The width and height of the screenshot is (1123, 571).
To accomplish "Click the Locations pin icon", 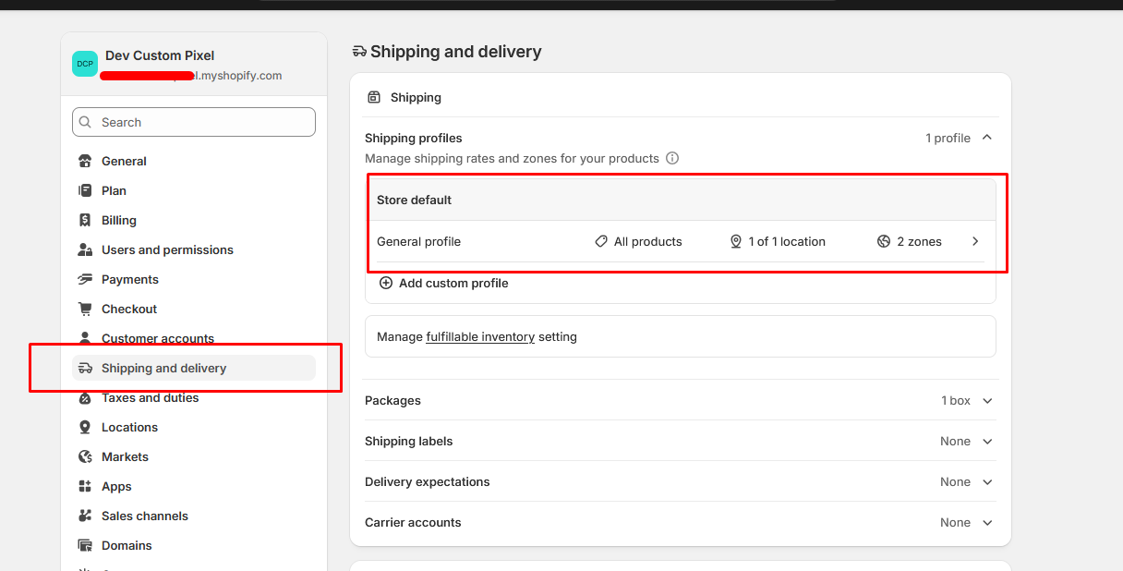I will click(x=84, y=427).
